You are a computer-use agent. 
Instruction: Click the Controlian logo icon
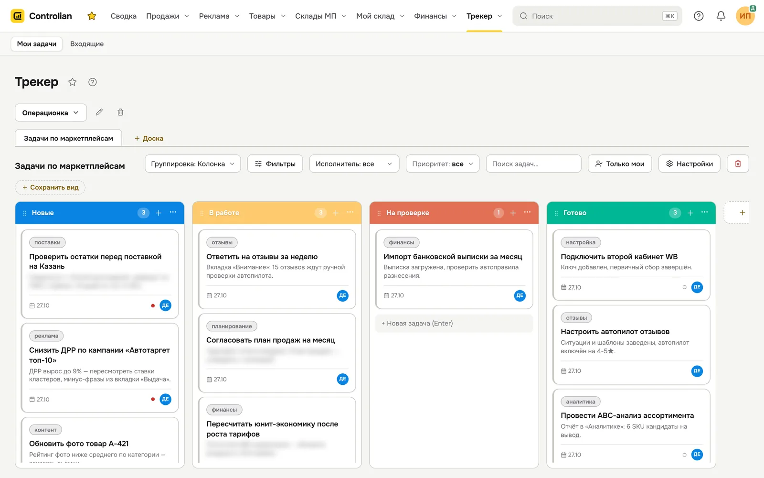point(18,16)
